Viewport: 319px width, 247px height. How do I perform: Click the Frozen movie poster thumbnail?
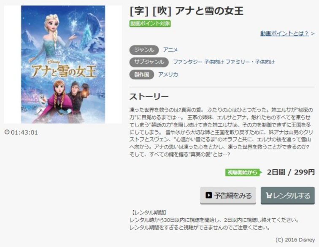(x=63, y=64)
